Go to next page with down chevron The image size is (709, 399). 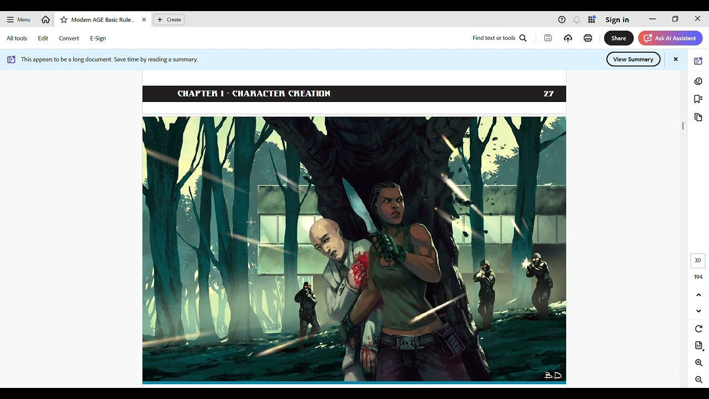[x=698, y=311]
